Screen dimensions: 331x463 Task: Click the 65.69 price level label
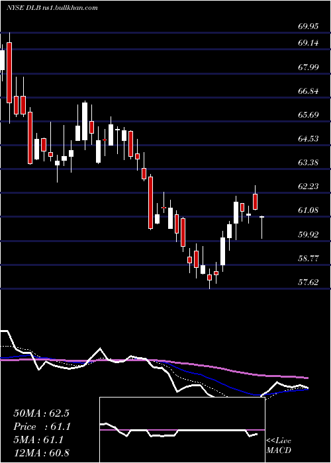[x=308, y=114]
